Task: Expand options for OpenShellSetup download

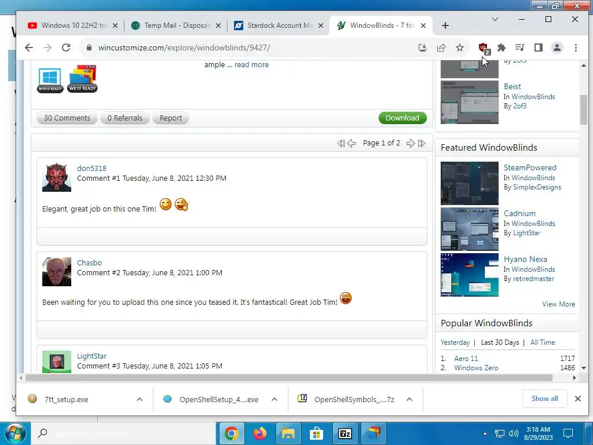Action: point(274,399)
